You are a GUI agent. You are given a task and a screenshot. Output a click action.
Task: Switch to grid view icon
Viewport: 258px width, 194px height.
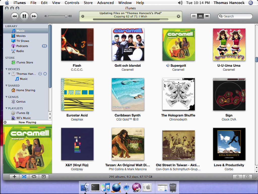pos(200,16)
